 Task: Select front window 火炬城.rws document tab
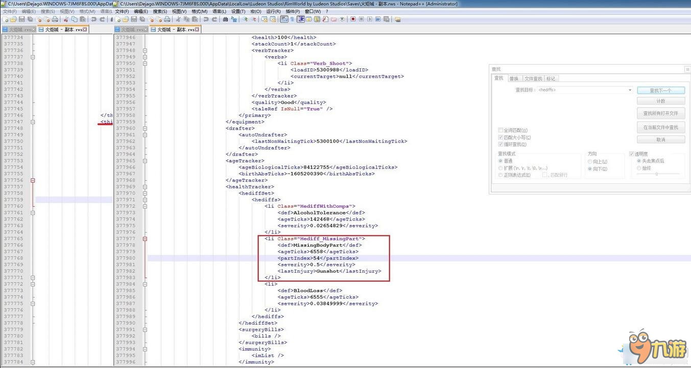pyautogui.click(x=131, y=30)
